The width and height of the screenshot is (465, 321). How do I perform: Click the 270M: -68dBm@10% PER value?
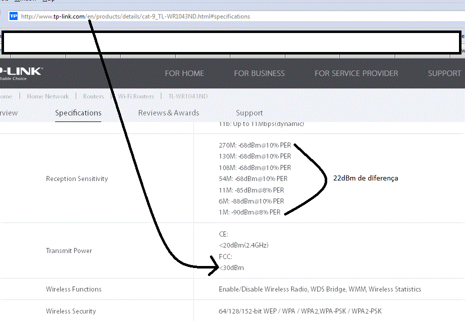(x=255, y=145)
